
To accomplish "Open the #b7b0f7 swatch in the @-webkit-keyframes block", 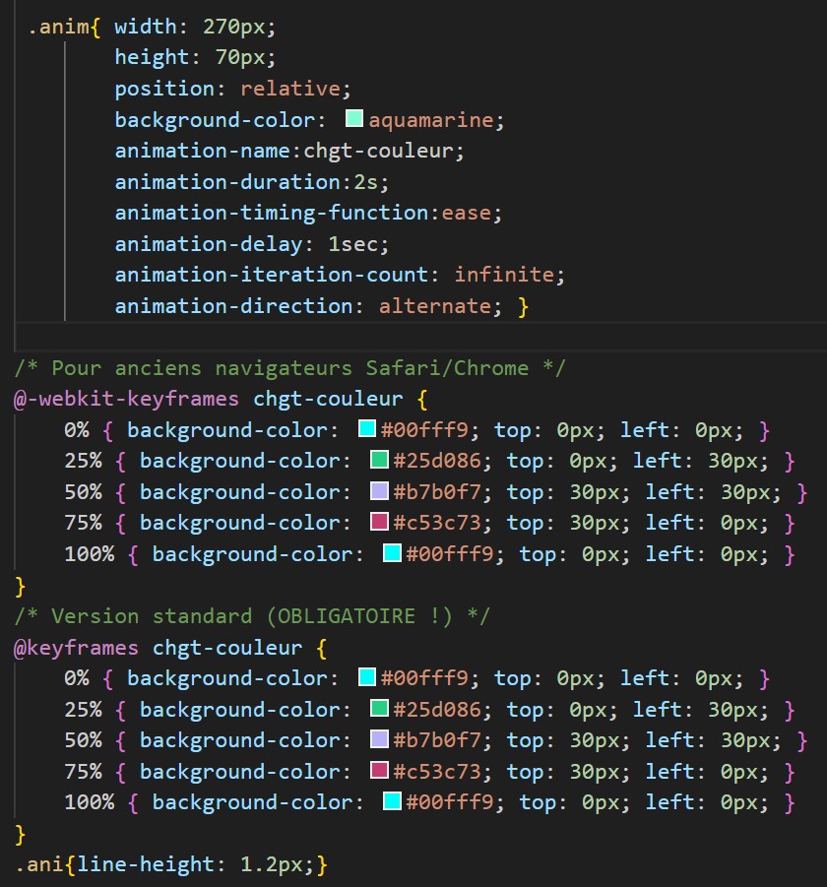I will [x=380, y=491].
